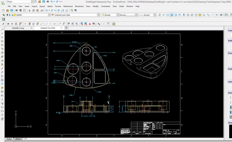This screenshot has width=232, height=142.
Task: Switch to the Sheet1 layout tab
Action: pyautogui.click(x=18, y=139)
